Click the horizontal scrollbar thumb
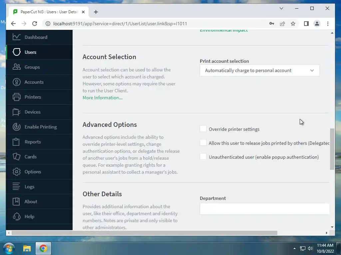Screen dimensions: 341x255 (x=145, y=233)
